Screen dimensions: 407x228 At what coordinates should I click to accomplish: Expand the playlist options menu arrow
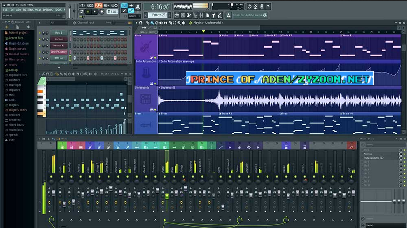coord(136,23)
